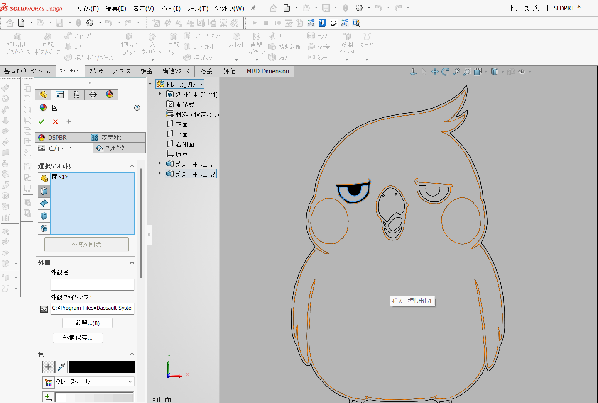This screenshot has width=598, height=403.
Task: Toggle the Select Surfaces filter button
Action: [x=44, y=204]
